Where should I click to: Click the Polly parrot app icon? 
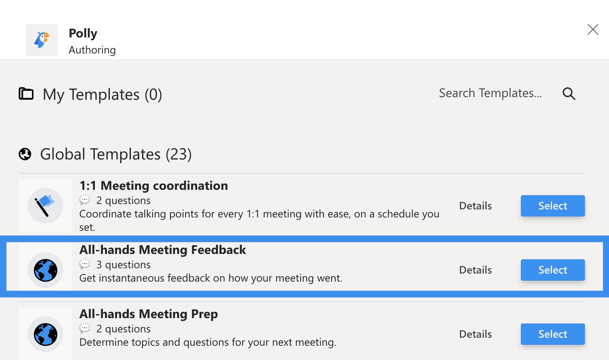point(42,40)
